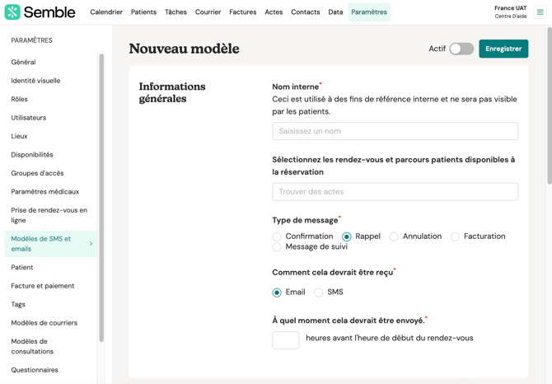Navigate to Questionnaires in sidebar
552x384 pixels.
[35, 370]
